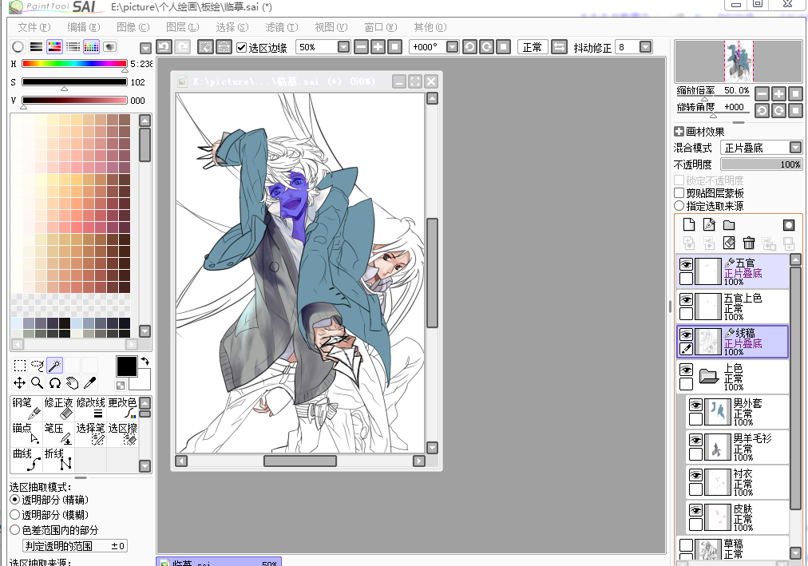
Task: Select the hand pan tool
Action: click(x=72, y=382)
